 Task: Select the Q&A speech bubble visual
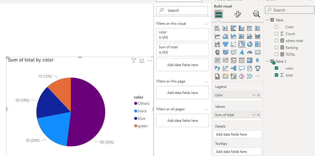click(241, 68)
